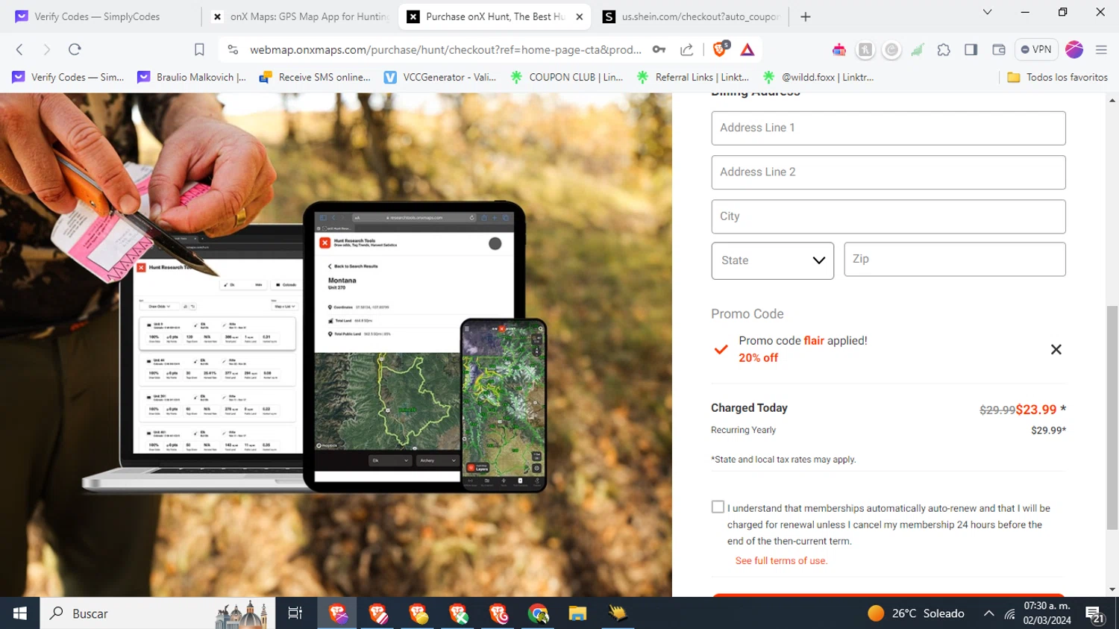Image resolution: width=1119 pixels, height=629 pixels.
Task: Open the weather widget showing 26°C Soleado
Action: click(917, 613)
